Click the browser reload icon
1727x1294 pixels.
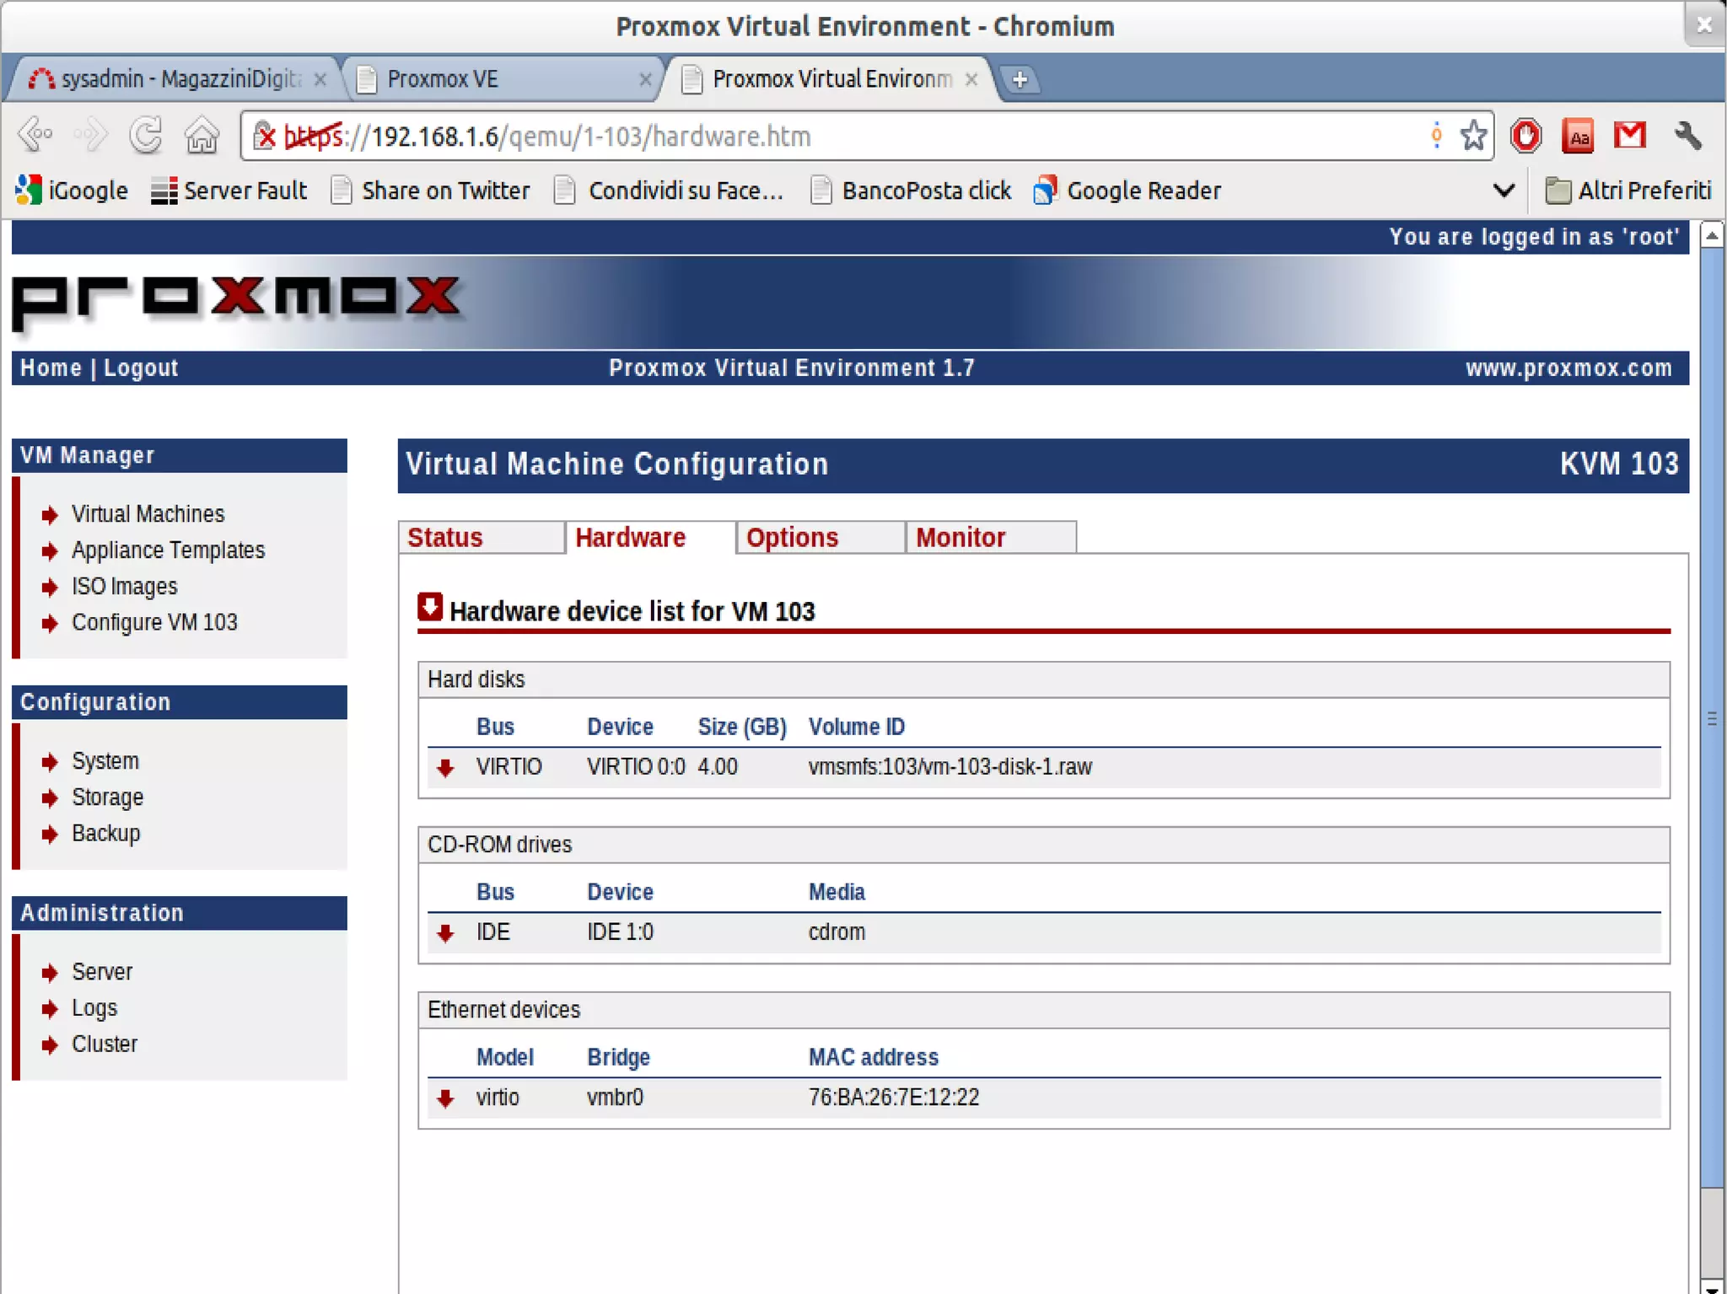pos(146,136)
